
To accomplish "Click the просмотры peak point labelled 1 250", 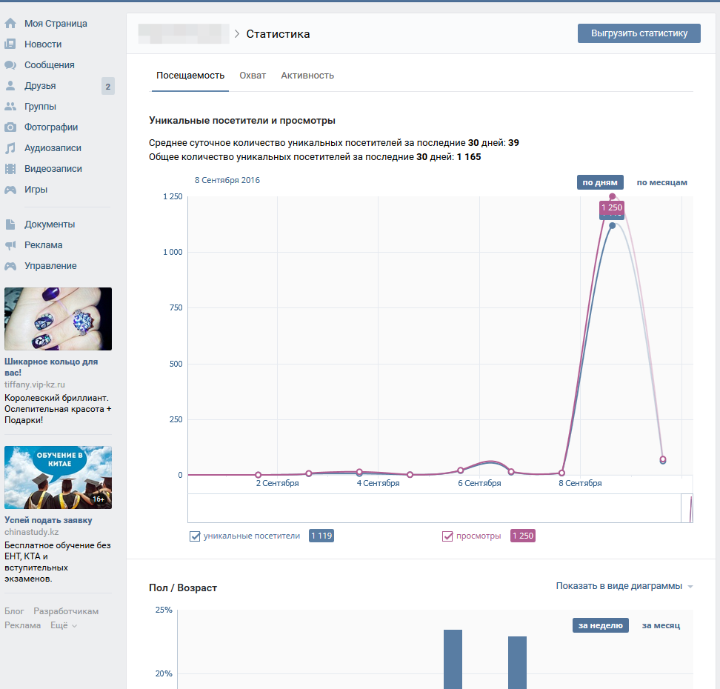I will [612, 196].
